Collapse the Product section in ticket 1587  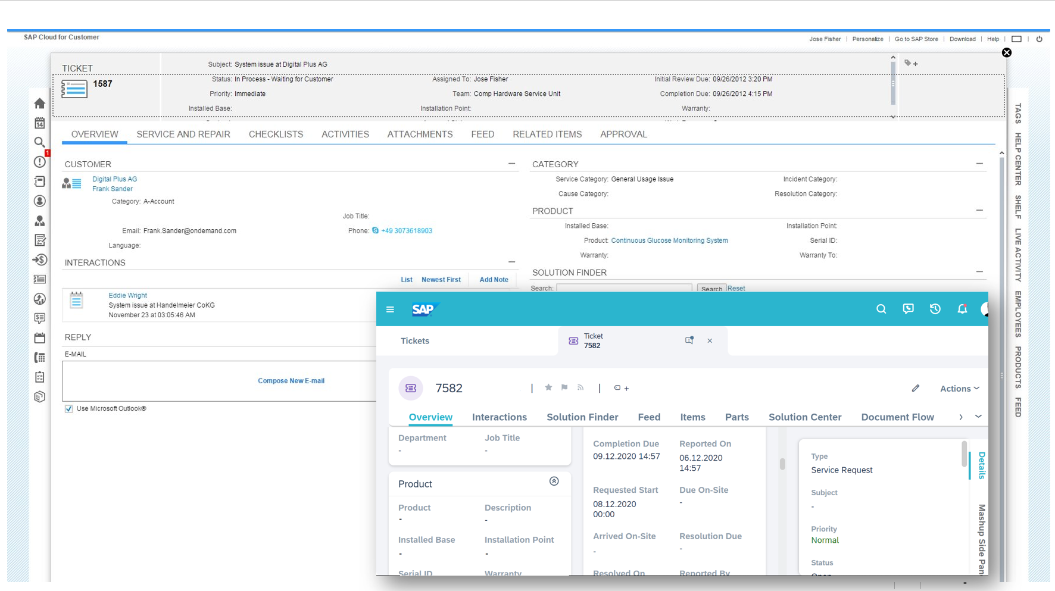[979, 211]
